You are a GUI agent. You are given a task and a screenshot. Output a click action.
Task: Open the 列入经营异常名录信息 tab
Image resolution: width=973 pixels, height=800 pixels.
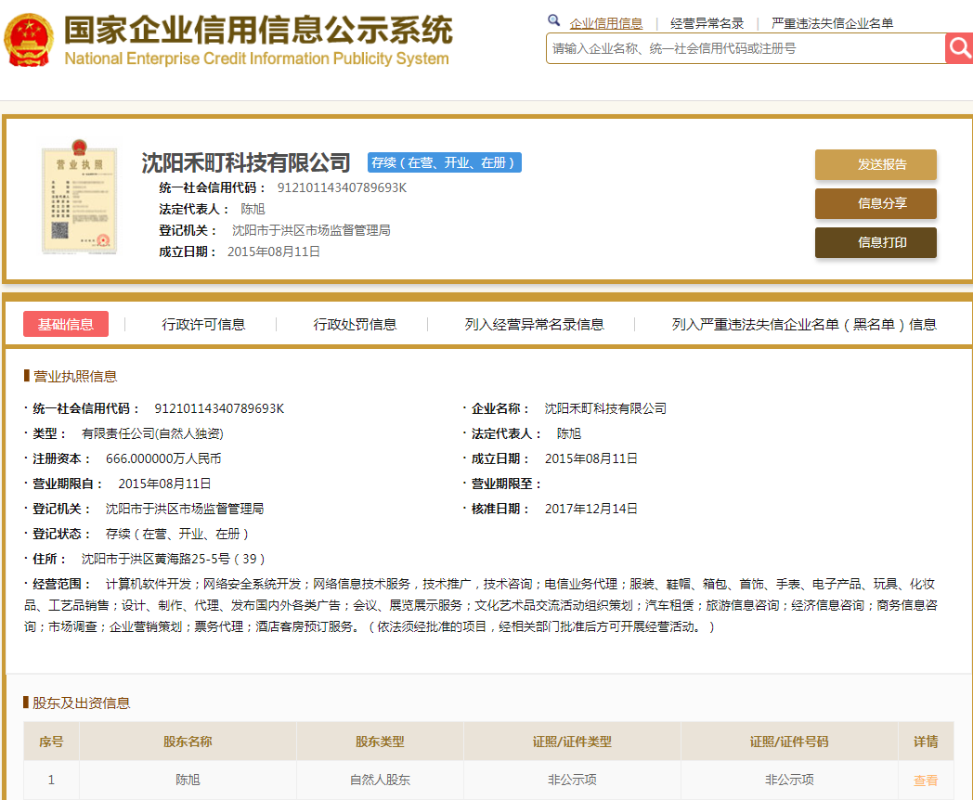coord(534,324)
